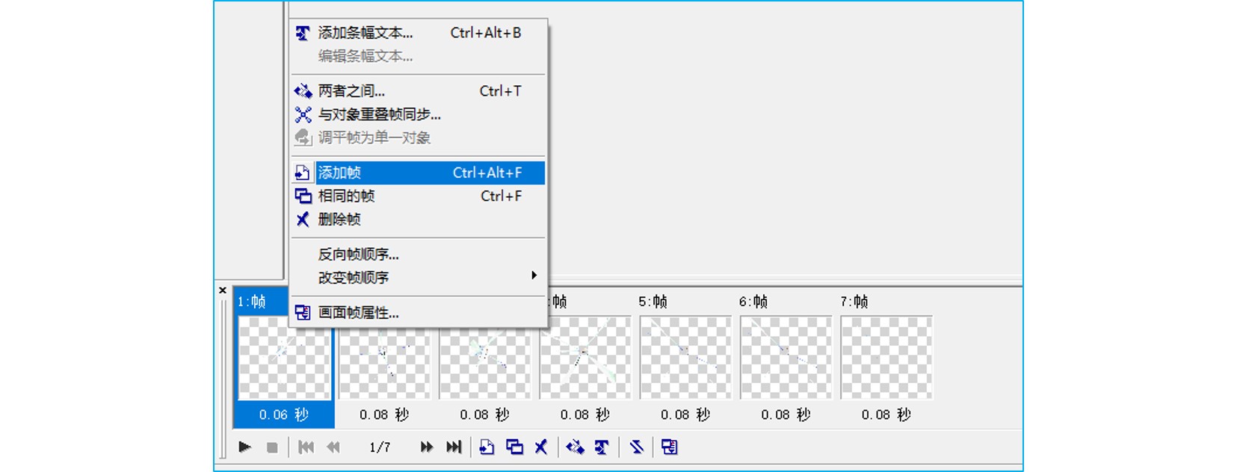Click the 7:帧 frame label
The image size is (1237, 472).
click(854, 302)
